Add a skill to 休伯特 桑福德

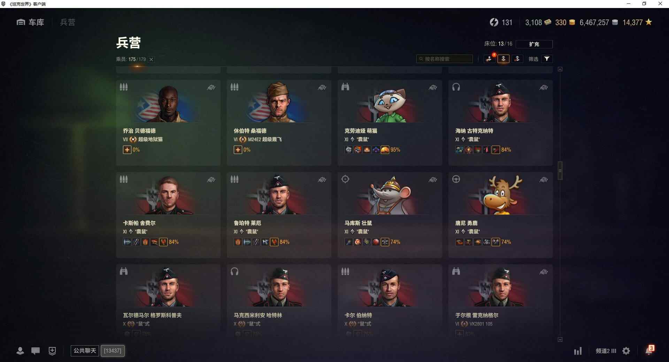(x=238, y=150)
